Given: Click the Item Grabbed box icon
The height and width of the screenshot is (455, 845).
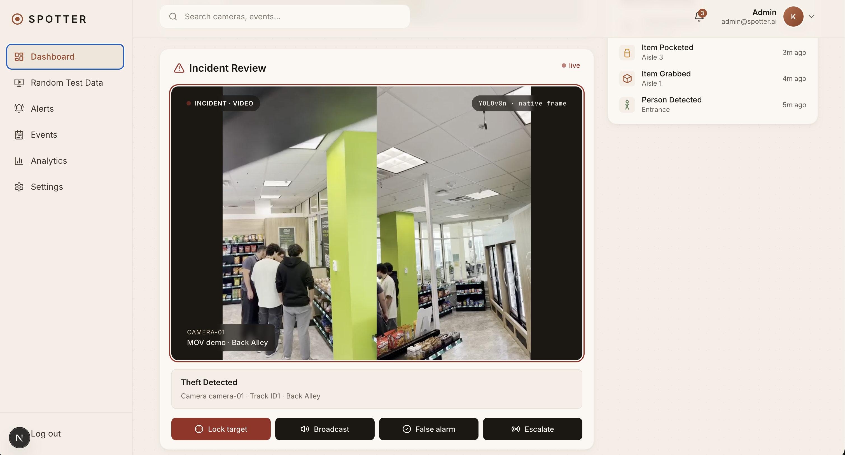Looking at the screenshot, I should click(627, 79).
